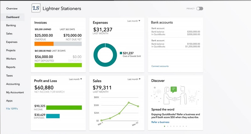Click the $0.00 deposited amount

point(77,57)
